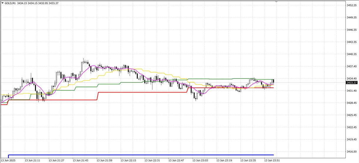Click the 3443.35 price axis label
This screenshot has width=359, height=163.
(352, 42)
